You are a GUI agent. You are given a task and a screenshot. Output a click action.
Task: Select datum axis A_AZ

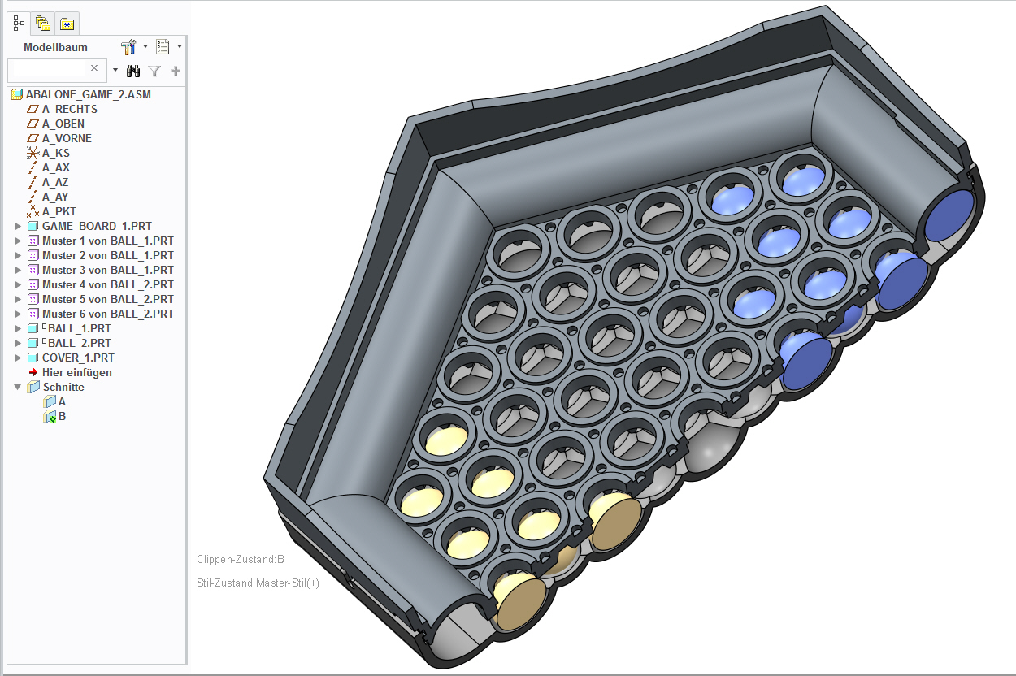tap(55, 182)
